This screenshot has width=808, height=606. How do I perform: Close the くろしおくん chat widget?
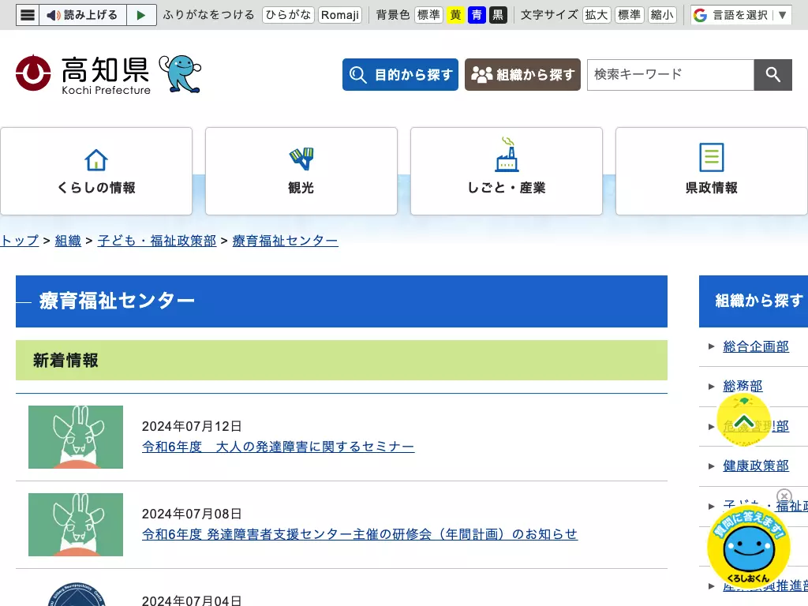click(784, 497)
